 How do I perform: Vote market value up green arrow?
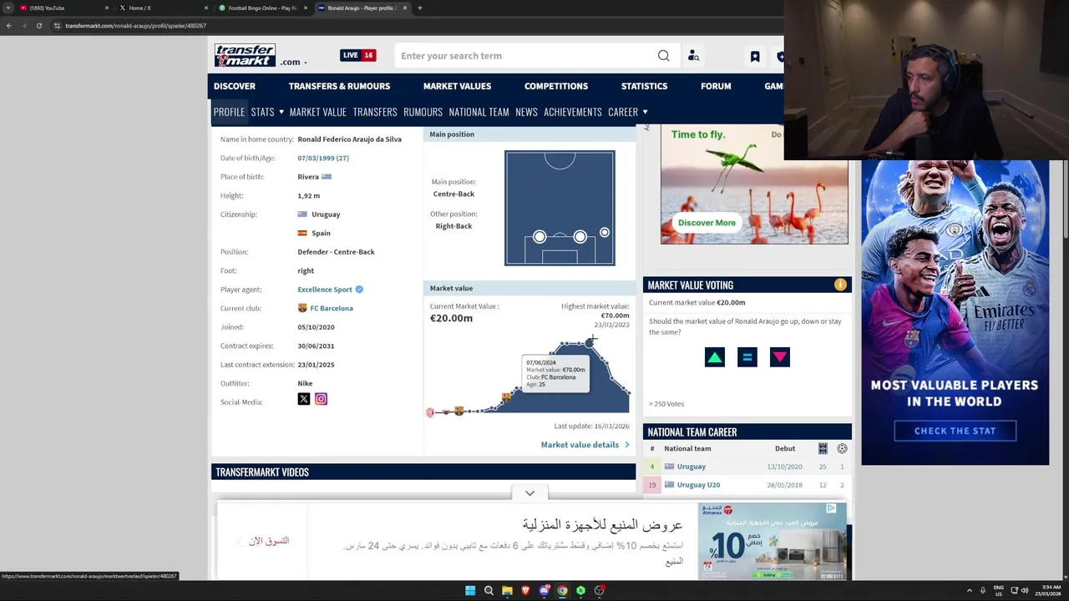click(x=715, y=357)
